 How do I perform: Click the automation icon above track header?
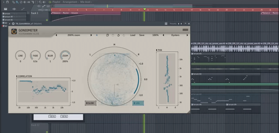[x=44, y=6]
